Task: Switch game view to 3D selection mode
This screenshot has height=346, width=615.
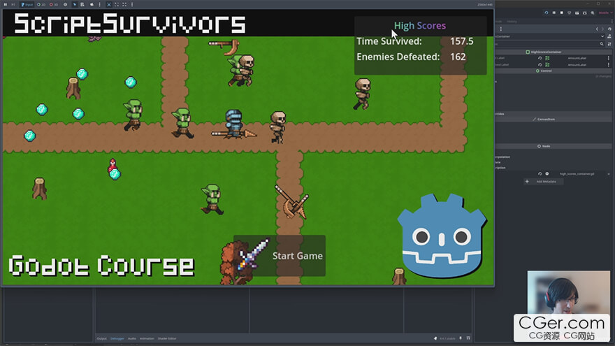Action: click(x=53, y=4)
